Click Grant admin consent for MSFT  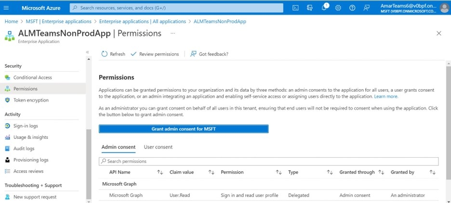(x=183, y=129)
